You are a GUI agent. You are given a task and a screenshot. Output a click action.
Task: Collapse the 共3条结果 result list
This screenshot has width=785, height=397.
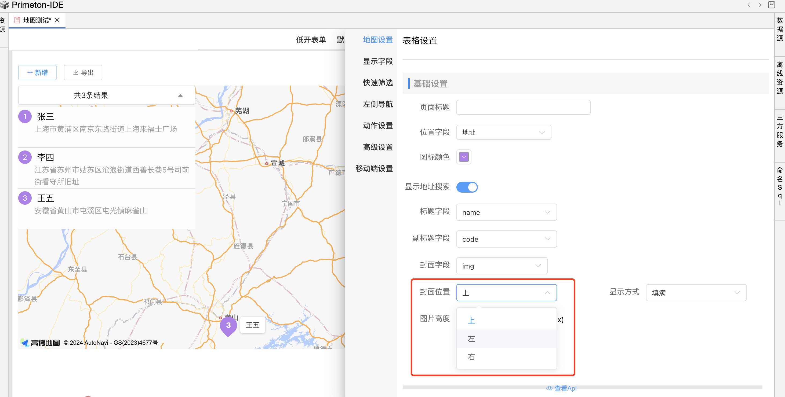(180, 95)
